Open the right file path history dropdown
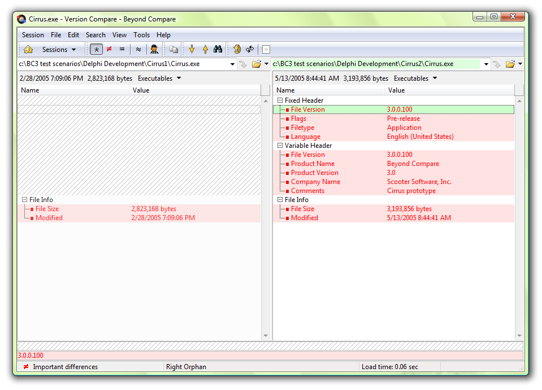The width and height of the screenshot is (542, 390). point(486,64)
